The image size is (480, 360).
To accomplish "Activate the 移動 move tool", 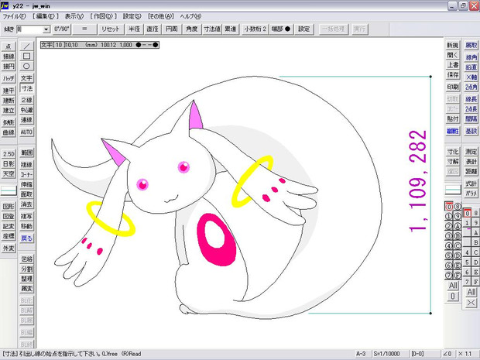I will point(26,226).
